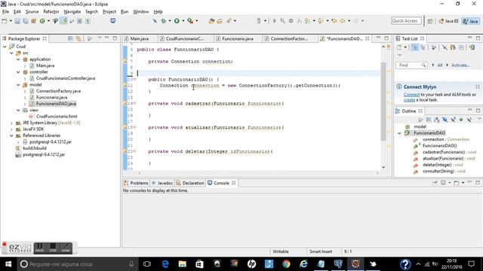Click the editor horizontal scrollbar
483x271 pixels.
tap(258, 173)
